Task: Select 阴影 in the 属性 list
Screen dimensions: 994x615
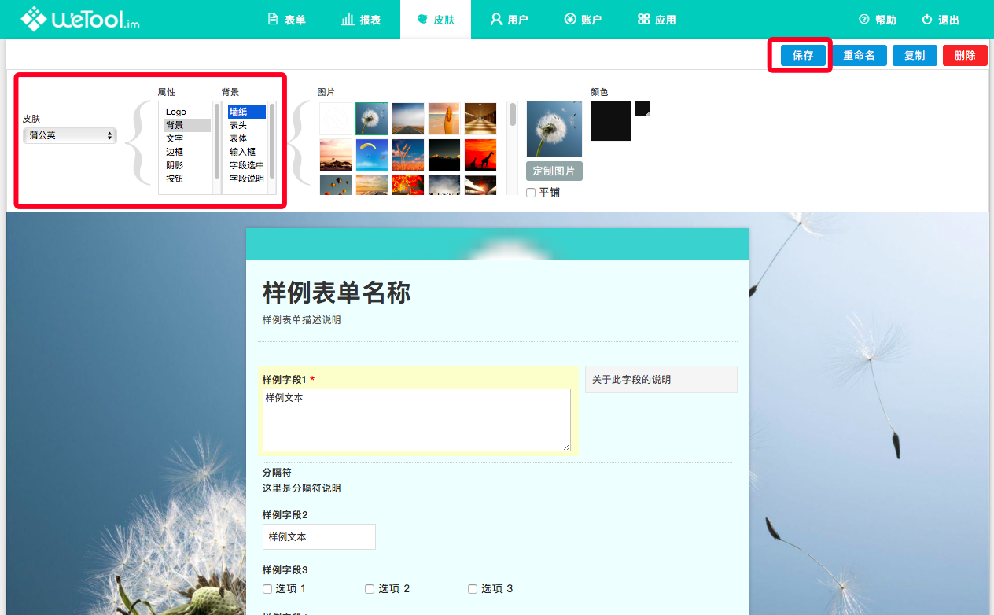Action: pos(187,165)
